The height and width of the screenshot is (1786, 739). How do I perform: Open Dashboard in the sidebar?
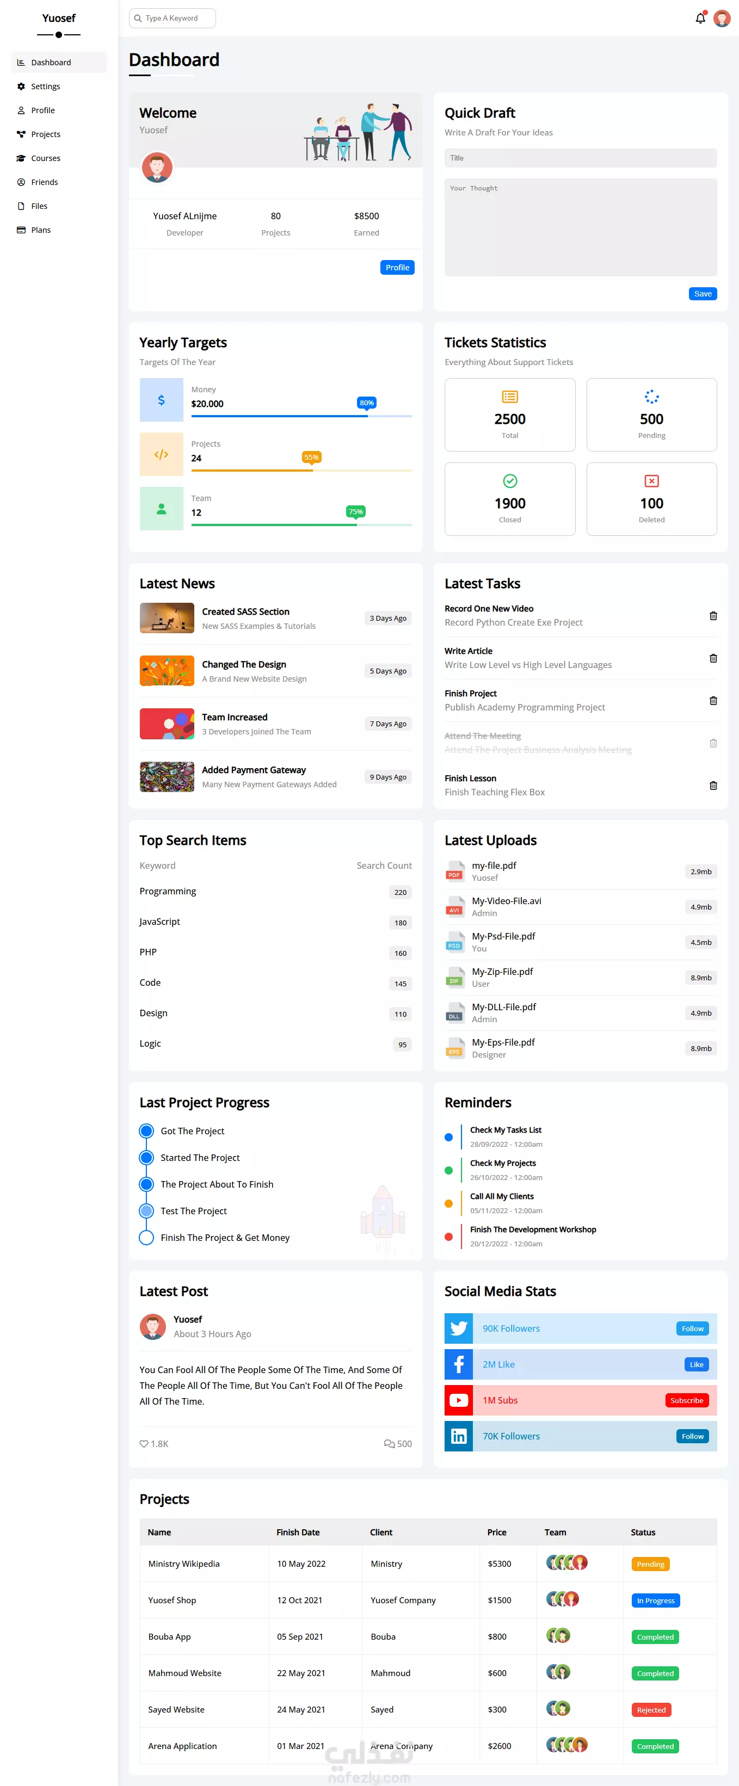[x=59, y=63]
